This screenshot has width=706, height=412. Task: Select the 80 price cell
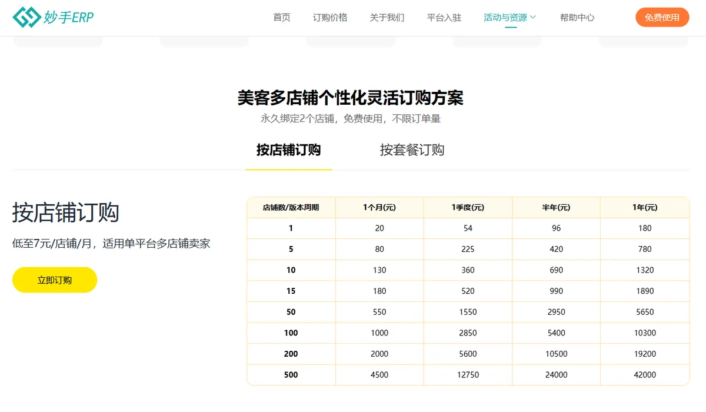(x=379, y=249)
